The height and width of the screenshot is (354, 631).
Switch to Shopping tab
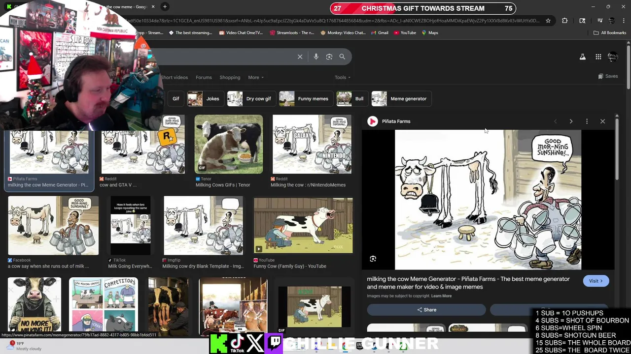click(230, 77)
